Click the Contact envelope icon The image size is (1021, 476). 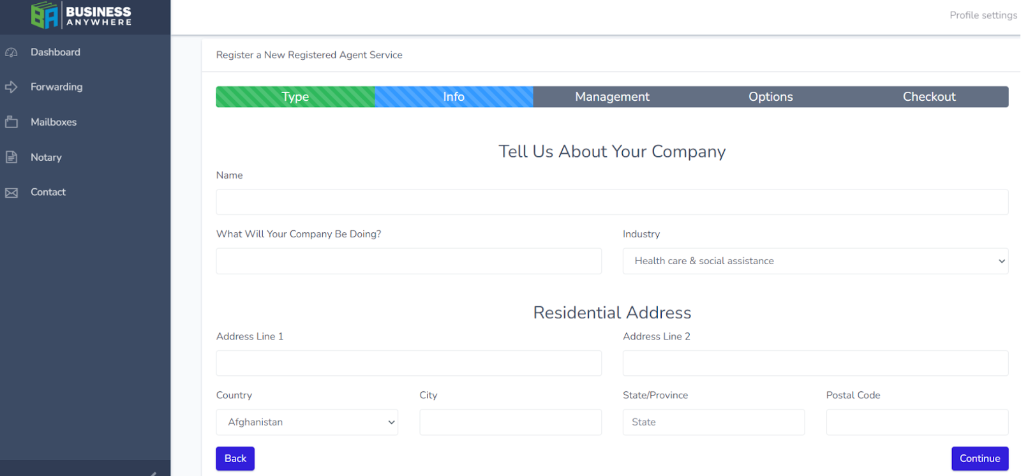(x=11, y=193)
